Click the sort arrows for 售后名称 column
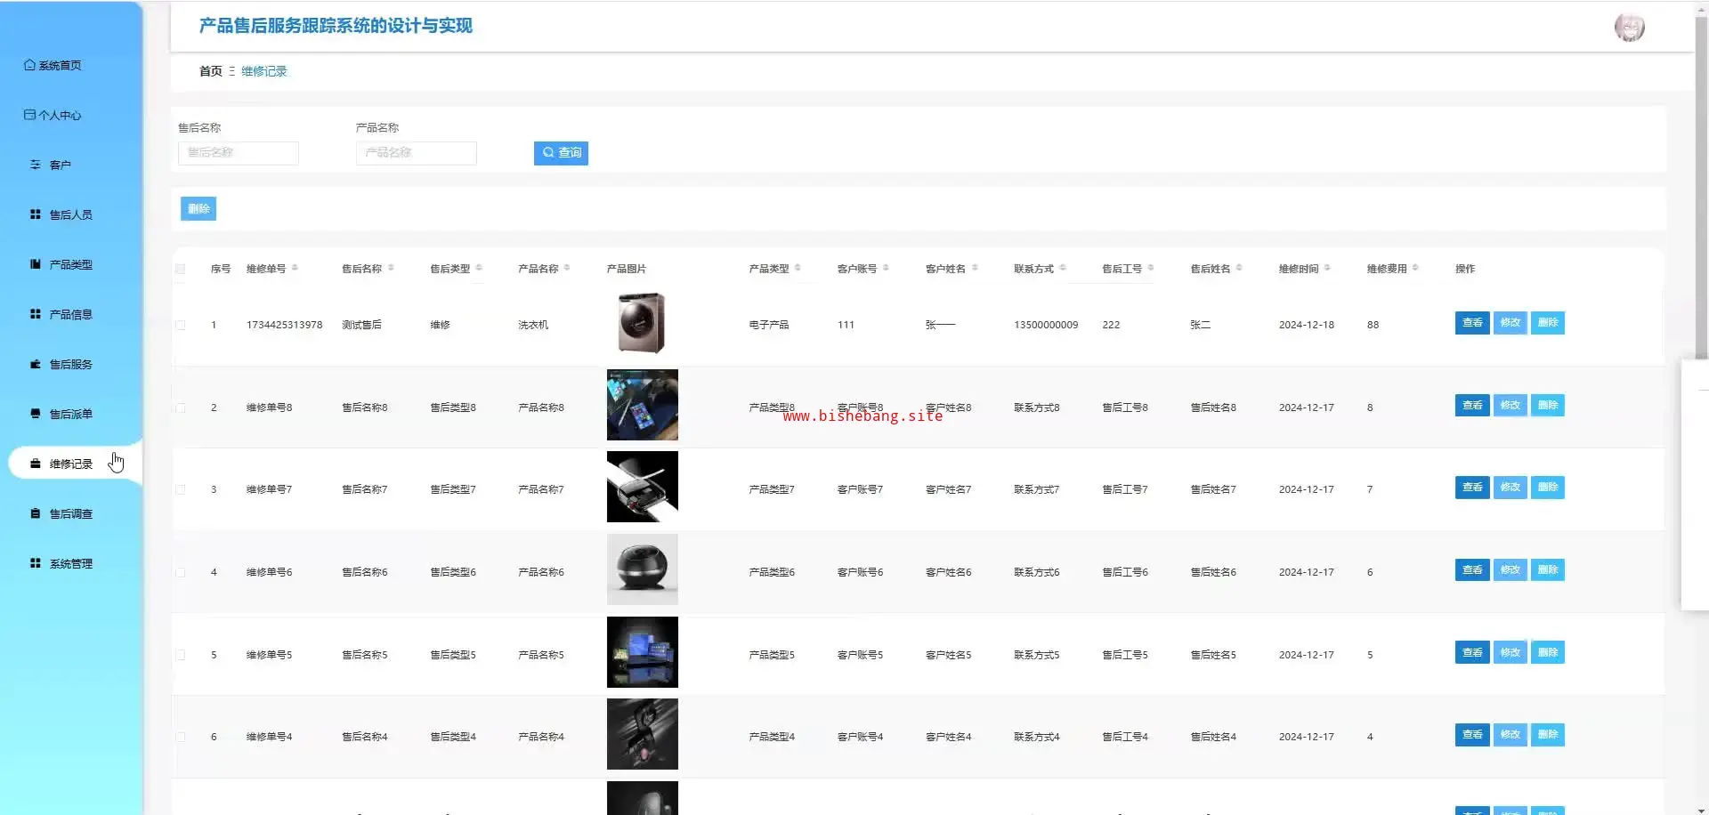1709x815 pixels. [x=391, y=268]
